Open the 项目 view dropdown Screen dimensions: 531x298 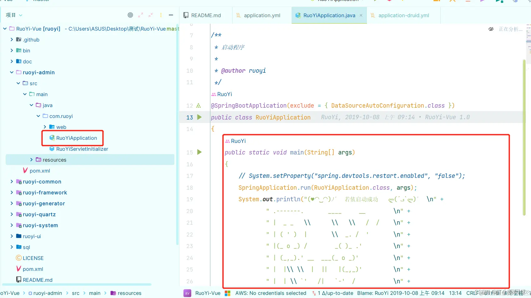pyautogui.click(x=14, y=15)
